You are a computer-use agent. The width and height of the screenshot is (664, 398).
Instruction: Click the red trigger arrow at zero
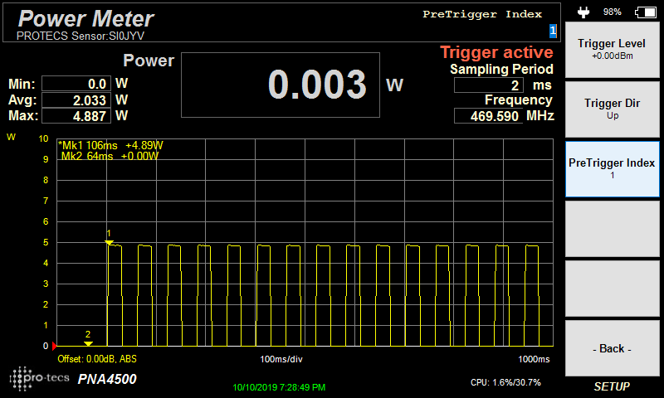click(55, 345)
